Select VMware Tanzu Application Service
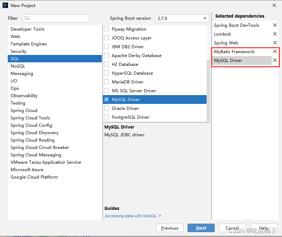Image resolution: width=282 pixels, height=237 pixels. 55,162
